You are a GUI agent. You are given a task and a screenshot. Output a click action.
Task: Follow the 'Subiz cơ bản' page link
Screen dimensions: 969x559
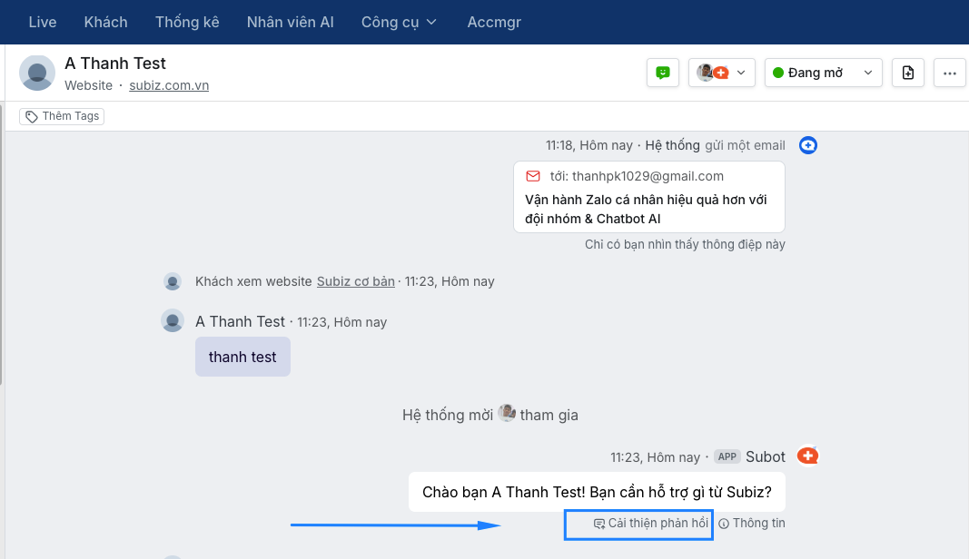click(356, 281)
